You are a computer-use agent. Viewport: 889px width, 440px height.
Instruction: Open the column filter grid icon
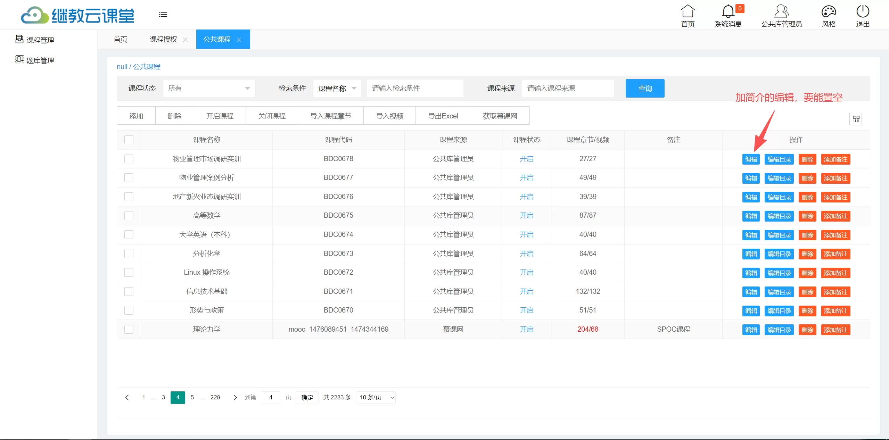click(856, 119)
